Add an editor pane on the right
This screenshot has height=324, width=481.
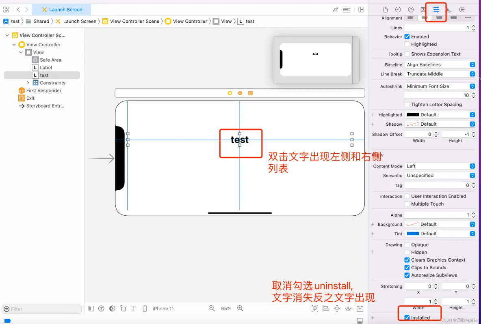[x=362, y=9]
